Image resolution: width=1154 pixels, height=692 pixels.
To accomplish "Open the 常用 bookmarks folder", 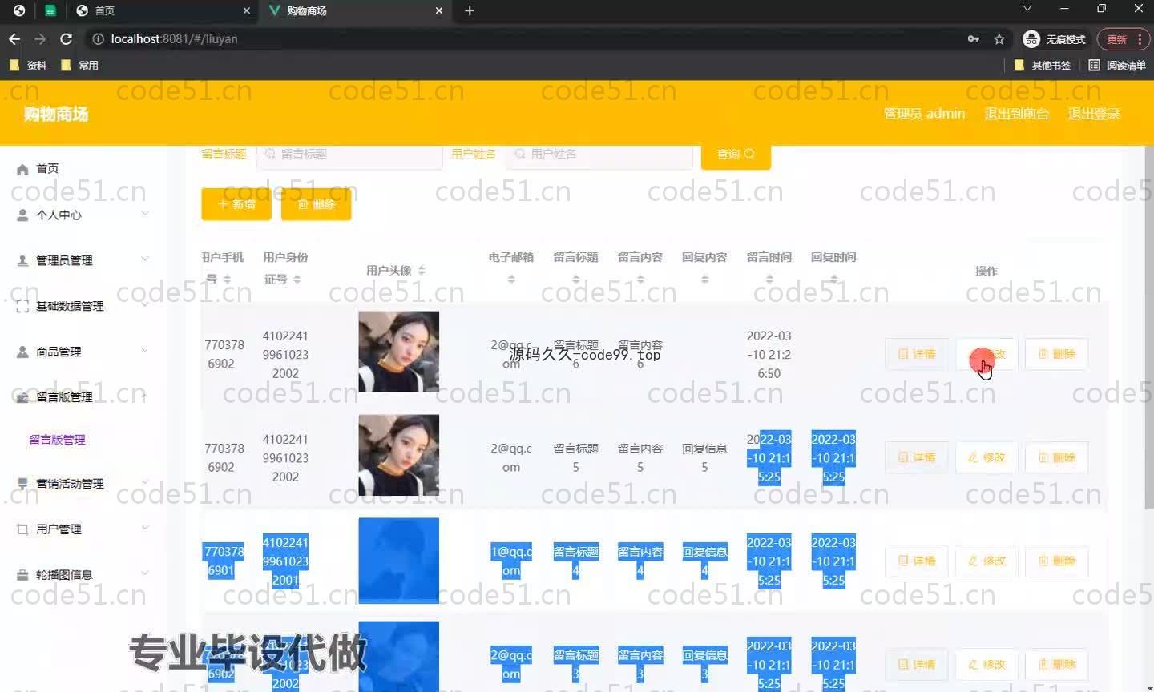I will (x=79, y=65).
